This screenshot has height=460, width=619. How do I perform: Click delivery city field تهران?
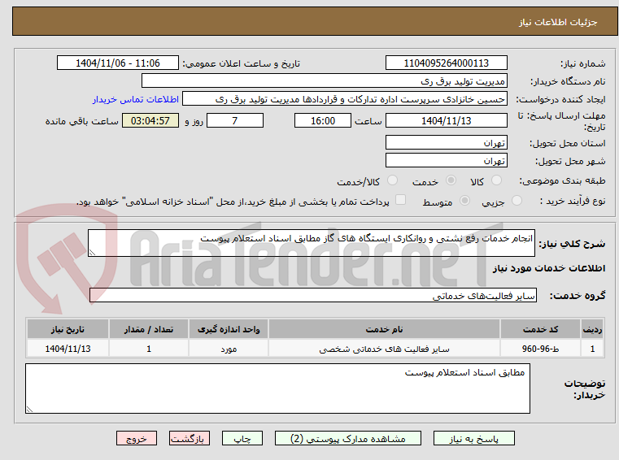tap(446, 161)
